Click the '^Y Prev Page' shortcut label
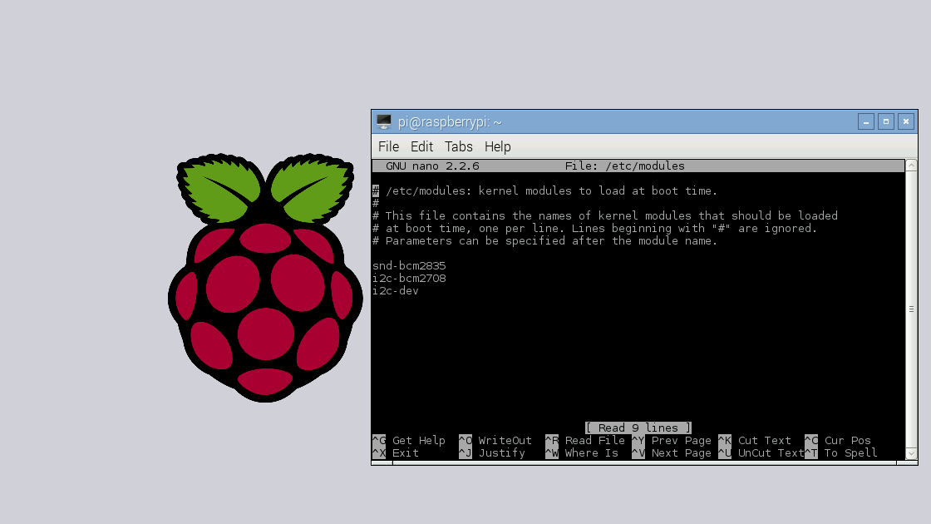Screen dimensions: 931x524 tap(672, 440)
